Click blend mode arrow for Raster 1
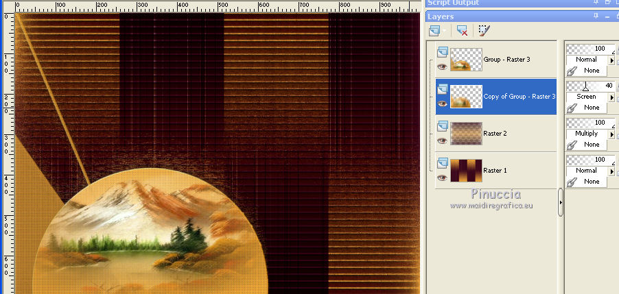The image size is (619, 294). click(x=612, y=171)
